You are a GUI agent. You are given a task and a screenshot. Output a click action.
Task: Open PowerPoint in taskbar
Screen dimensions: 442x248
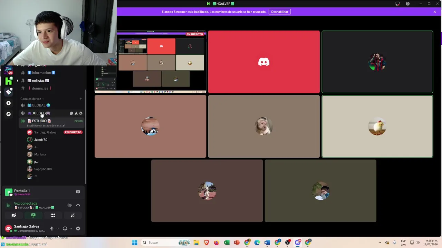[237, 242]
